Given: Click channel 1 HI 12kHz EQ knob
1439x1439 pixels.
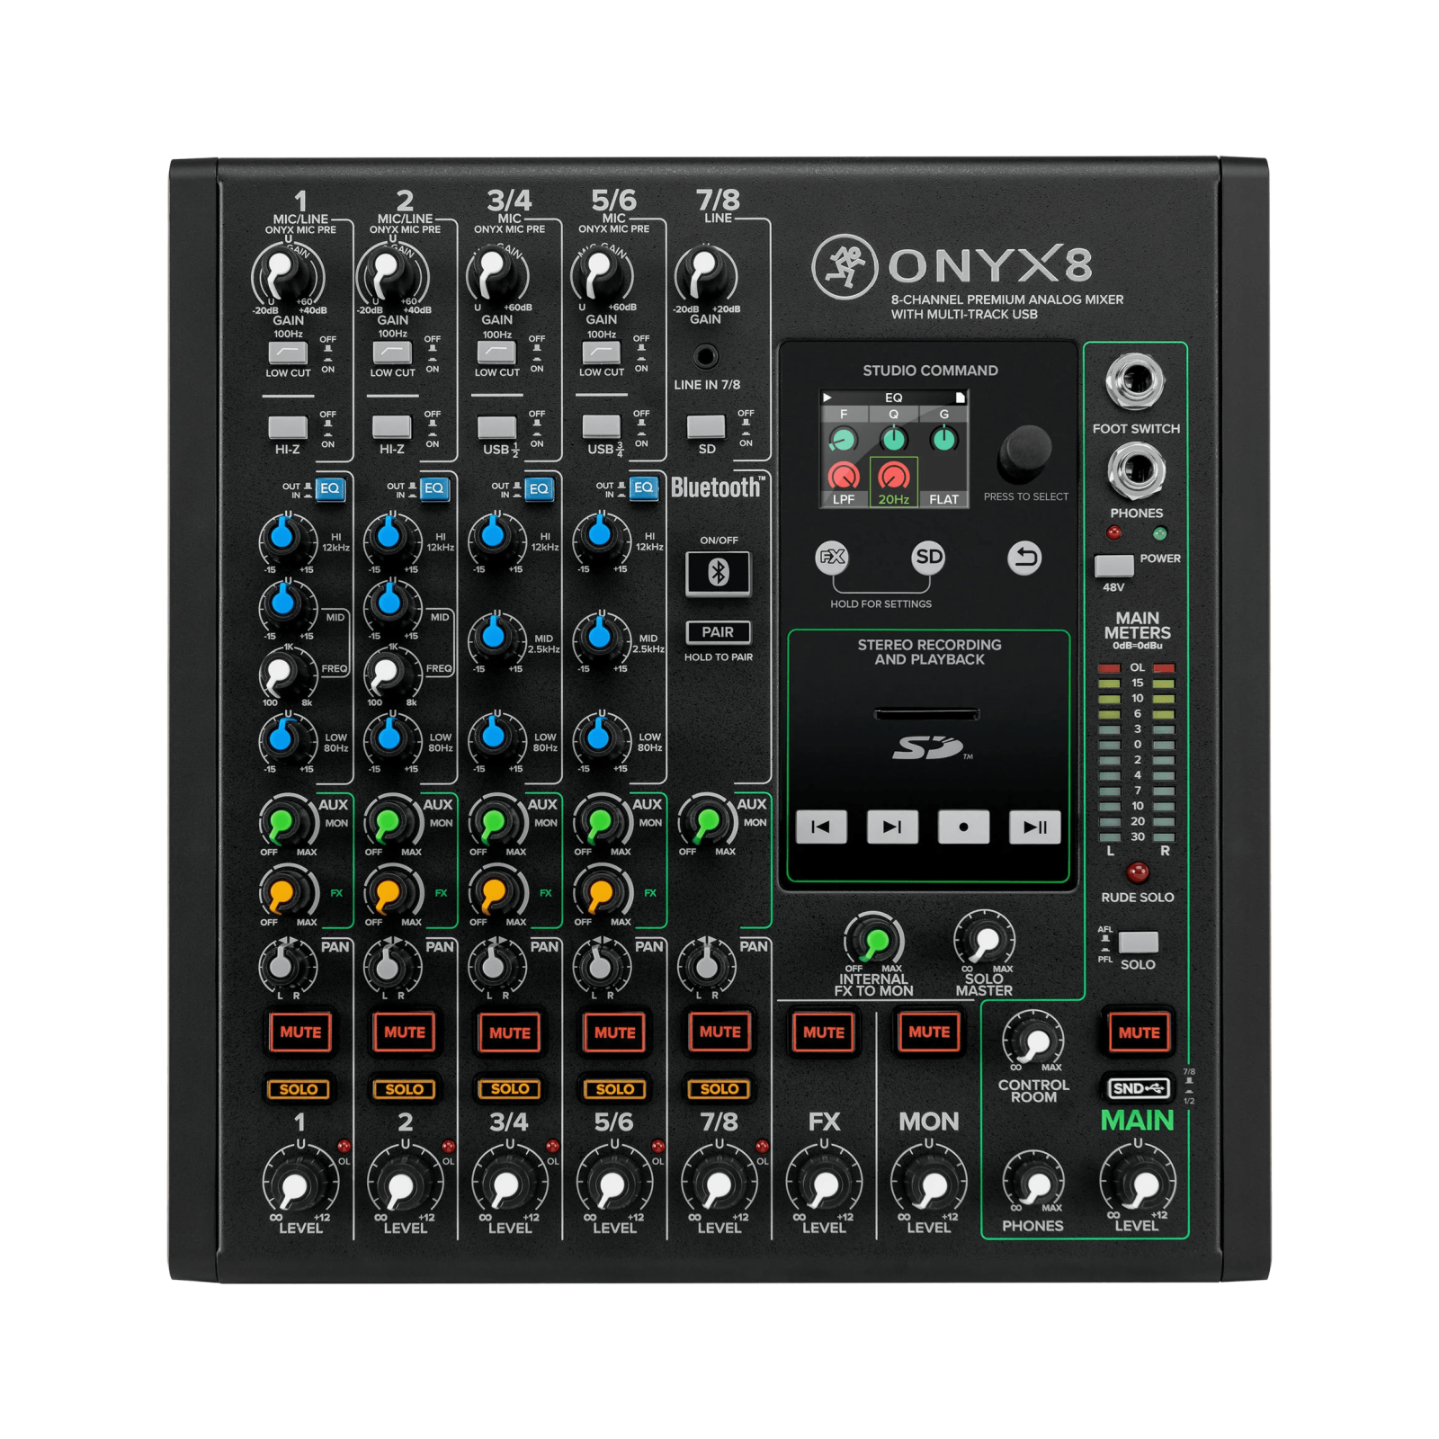Looking at the screenshot, I should point(286,538).
